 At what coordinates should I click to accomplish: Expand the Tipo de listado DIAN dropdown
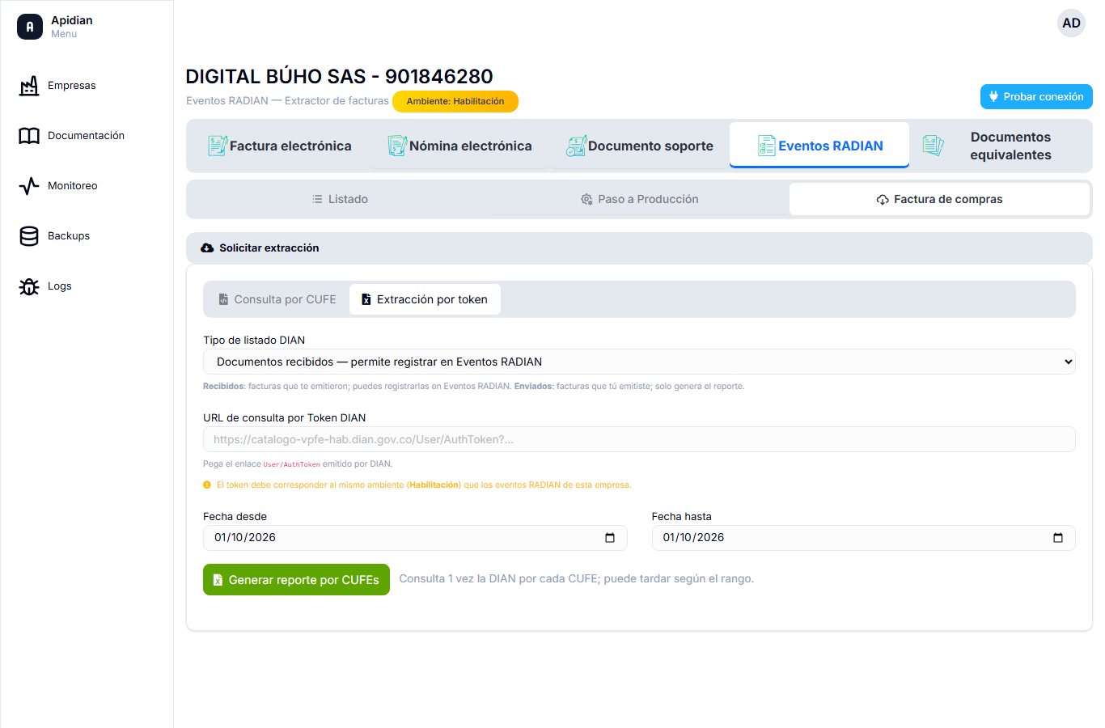639,362
